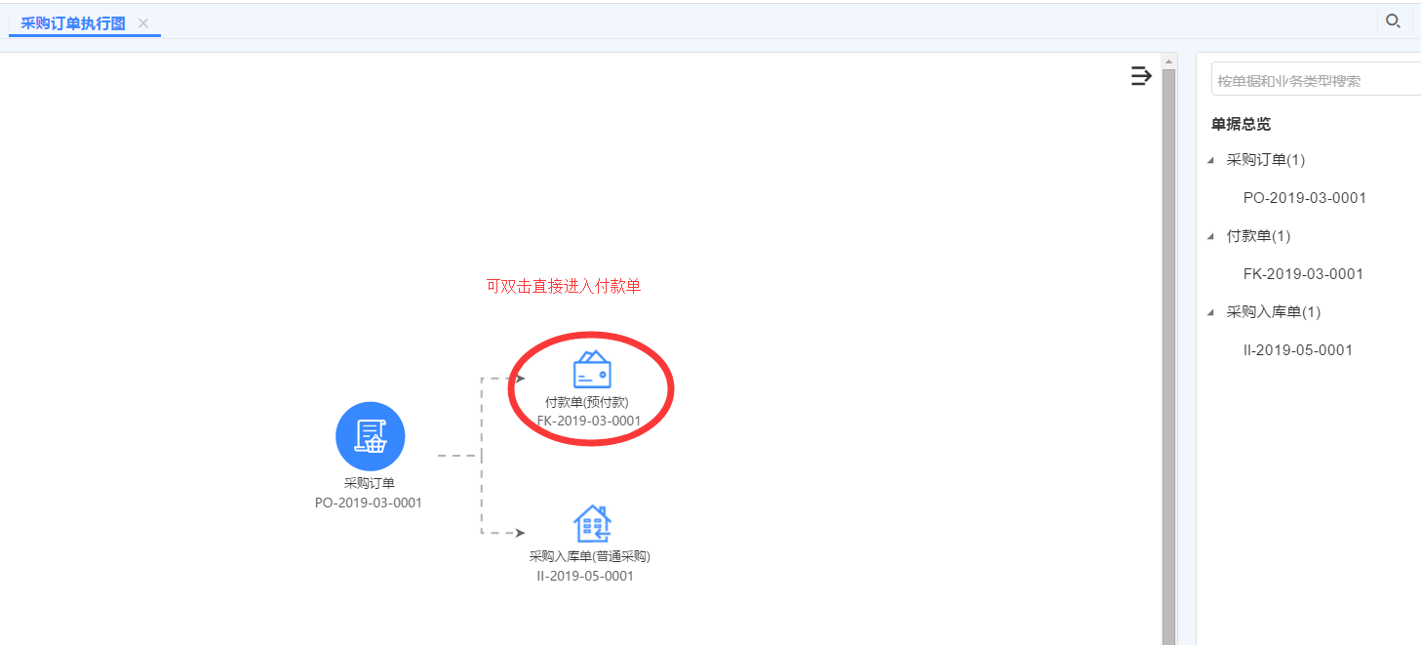Select PO-2019-03-0001 in the 单据总览 list

(1304, 198)
